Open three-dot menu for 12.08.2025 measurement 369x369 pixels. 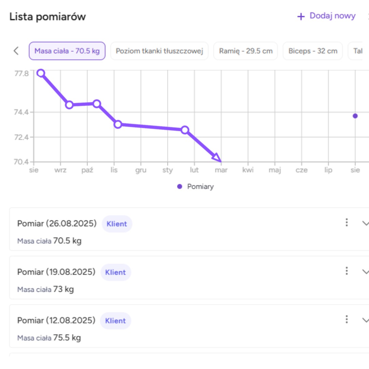tap(346, 320)
